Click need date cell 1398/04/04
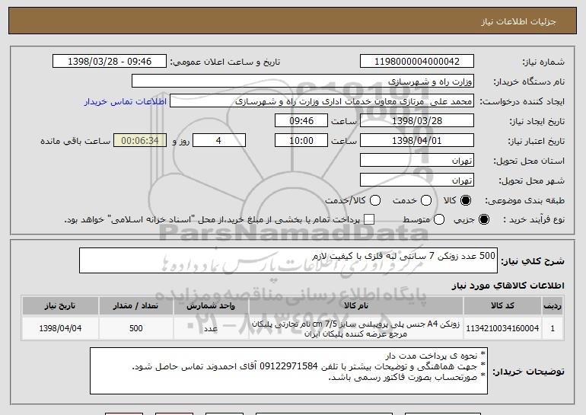586x415 pixels. click(x=60, y=328)
